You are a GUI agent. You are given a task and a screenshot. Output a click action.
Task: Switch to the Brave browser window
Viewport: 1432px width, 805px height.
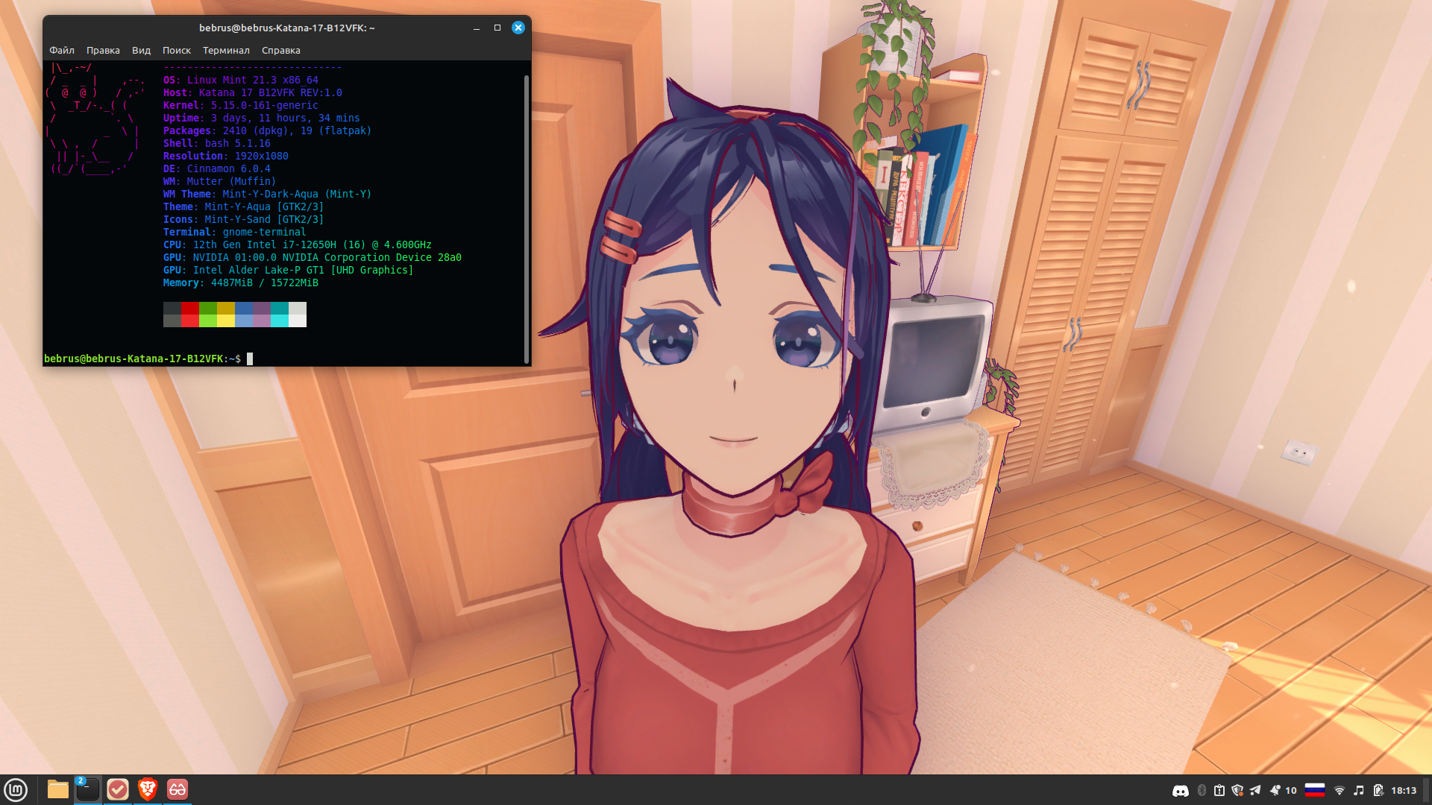click(x=148, y=789)
